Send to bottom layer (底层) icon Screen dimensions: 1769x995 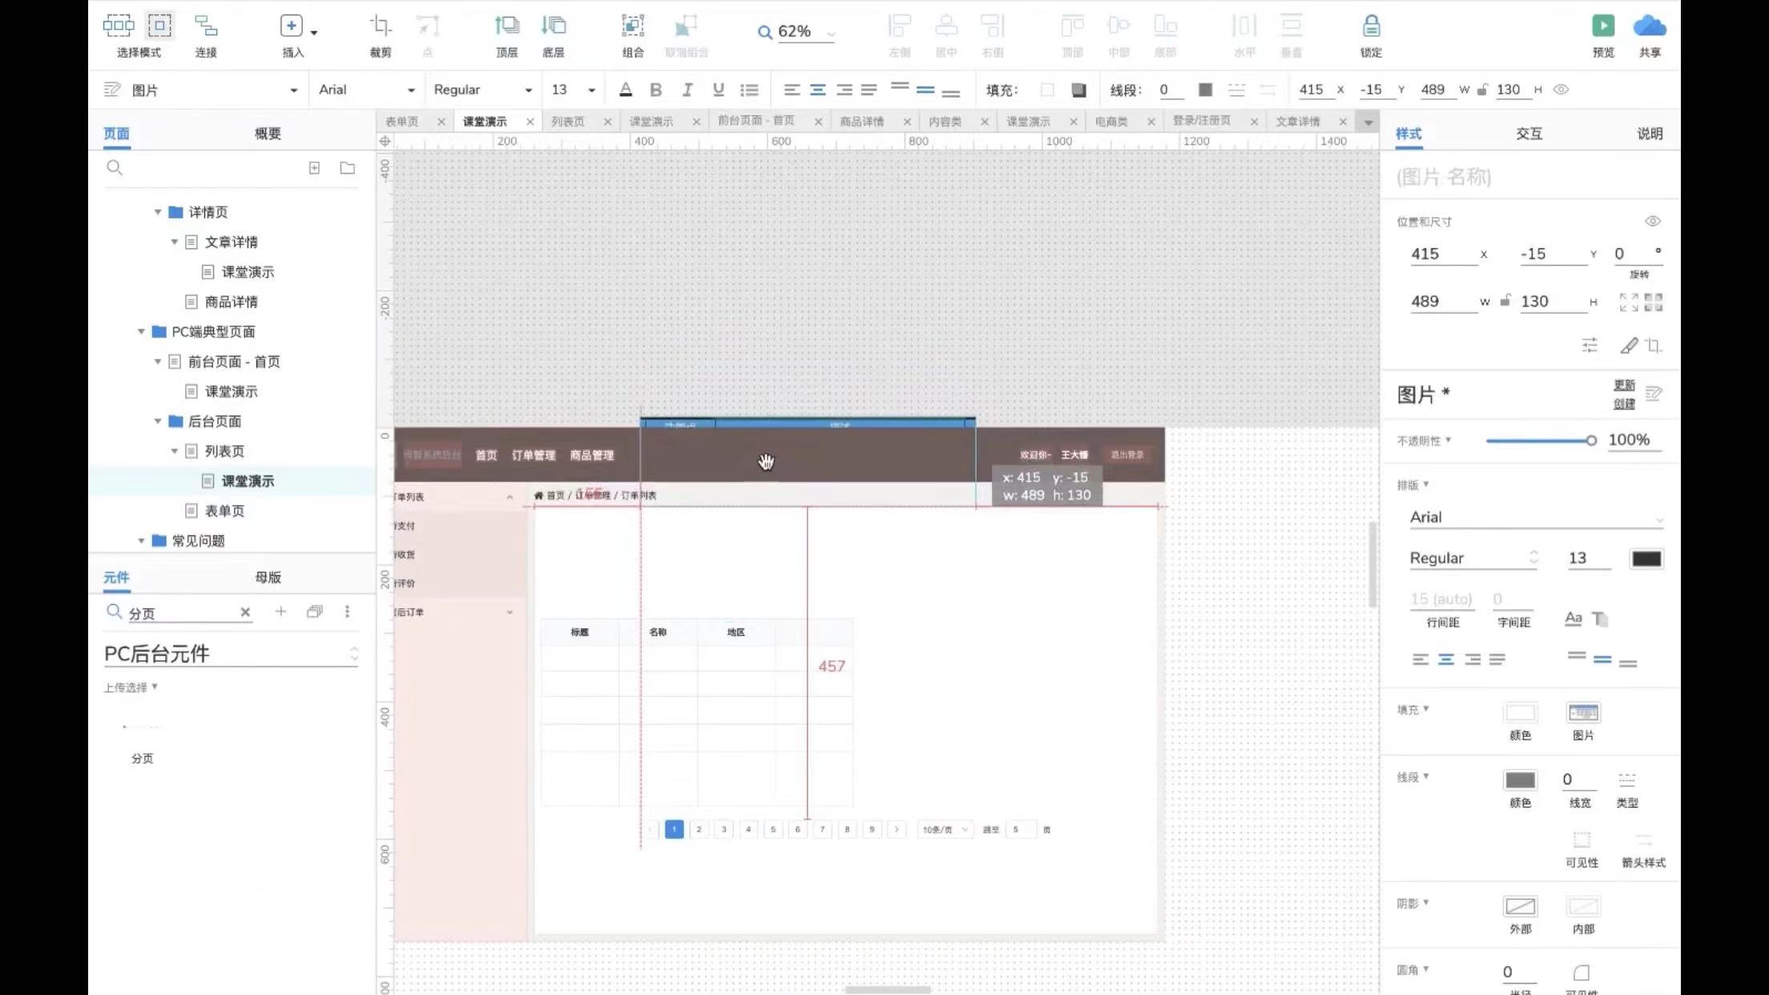pyautogui.click(x=553, y=26)
